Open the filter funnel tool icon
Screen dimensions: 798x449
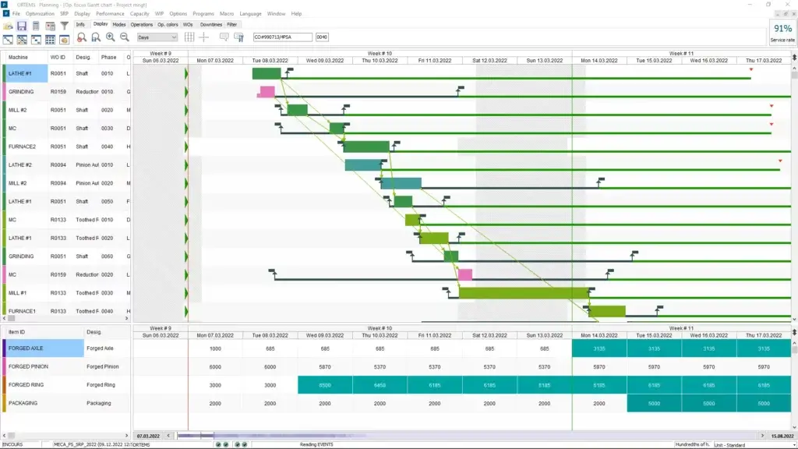point(65,25)
